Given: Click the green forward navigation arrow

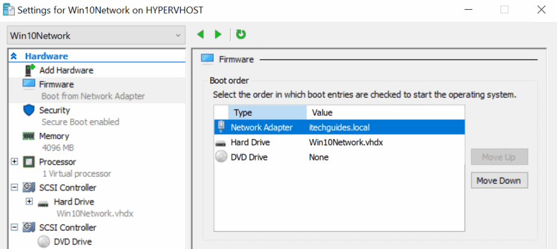Looking at the screenshot, I should coord(218,34).
